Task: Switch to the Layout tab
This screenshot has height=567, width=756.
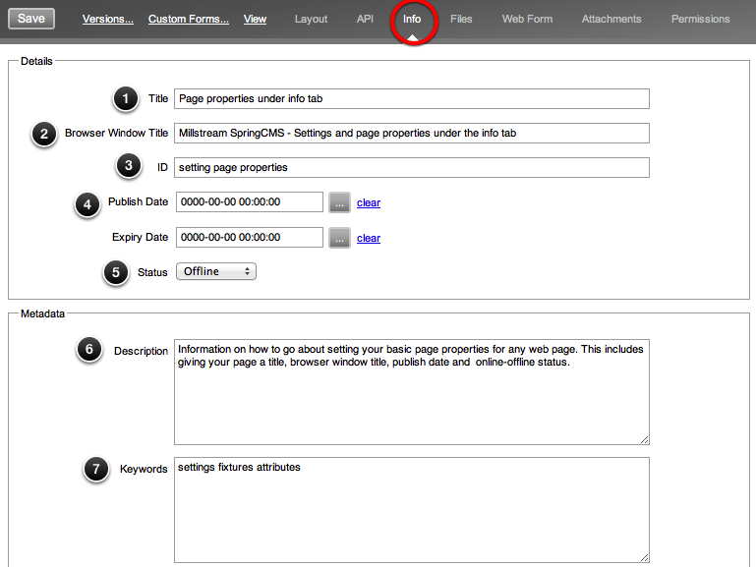Action: pos(312,19)
